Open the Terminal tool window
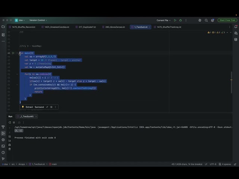Screen dimensions: 239x179 (3, 146)
